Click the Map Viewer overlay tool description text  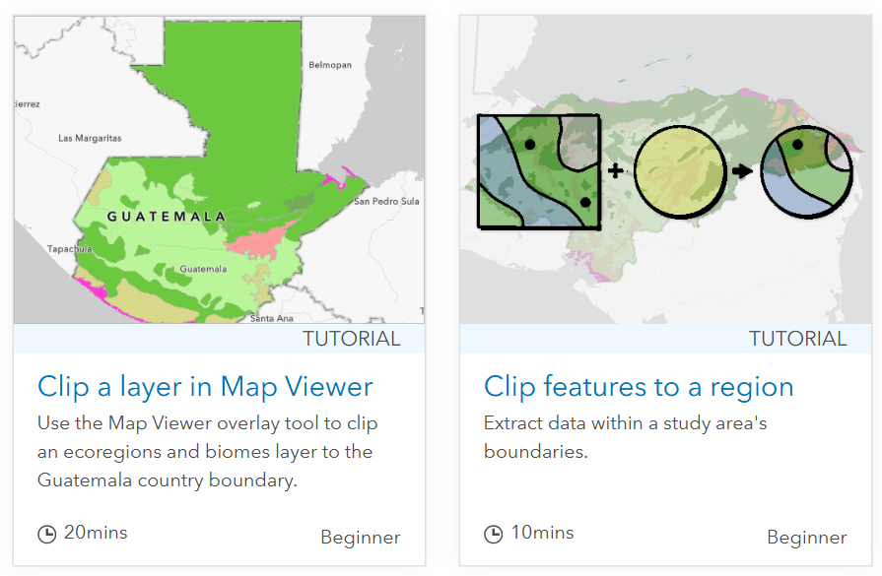(x=208, y=452)
